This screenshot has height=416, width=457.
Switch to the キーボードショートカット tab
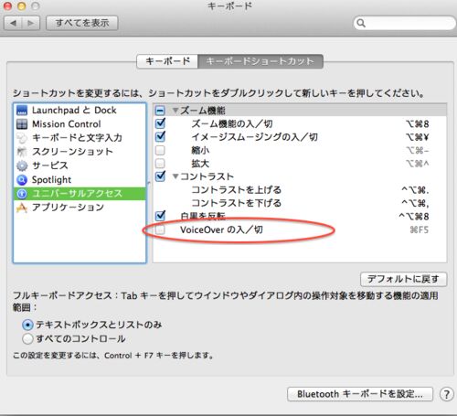260,61
